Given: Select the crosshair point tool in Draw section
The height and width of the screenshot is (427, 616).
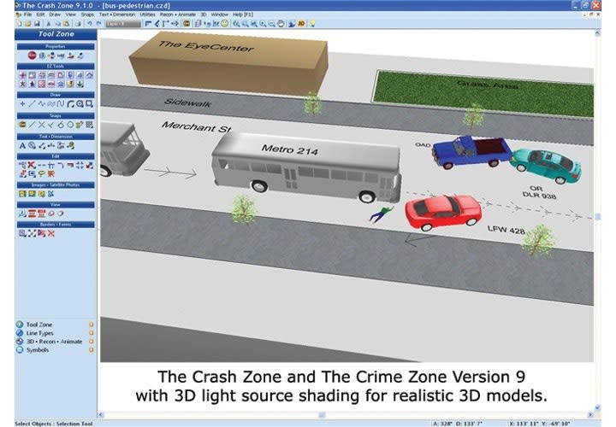Looking at the screenshot, I should tap(21, 103).
